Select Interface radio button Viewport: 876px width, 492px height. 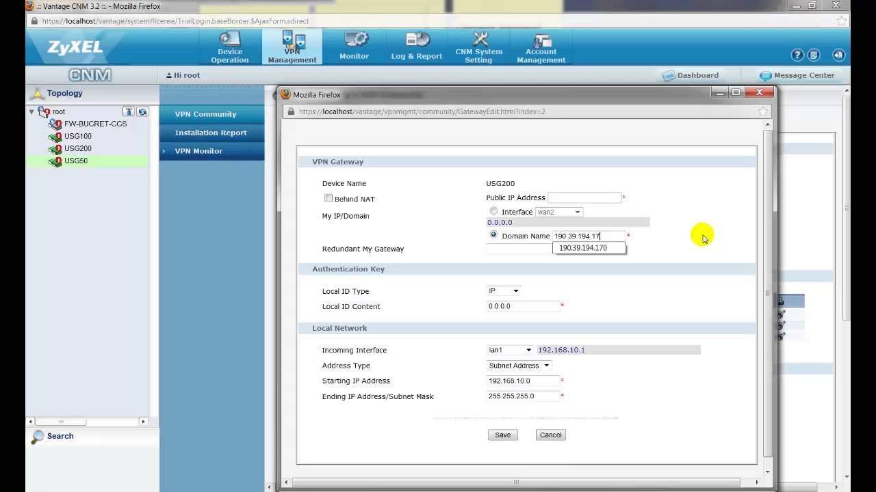[x=493, y=211]
